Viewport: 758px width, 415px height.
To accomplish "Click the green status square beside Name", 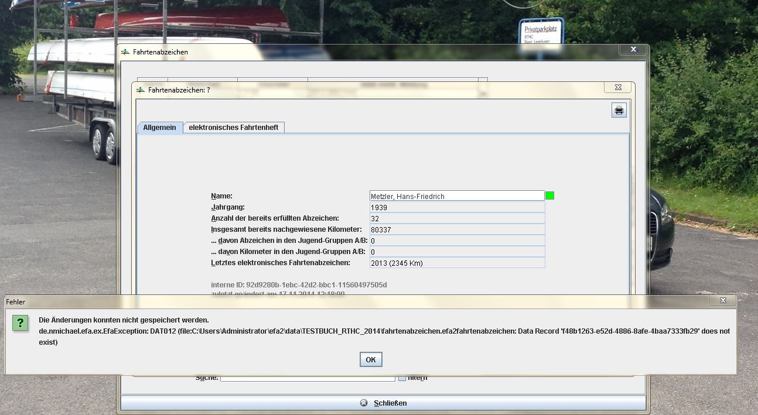I will 549,196.
